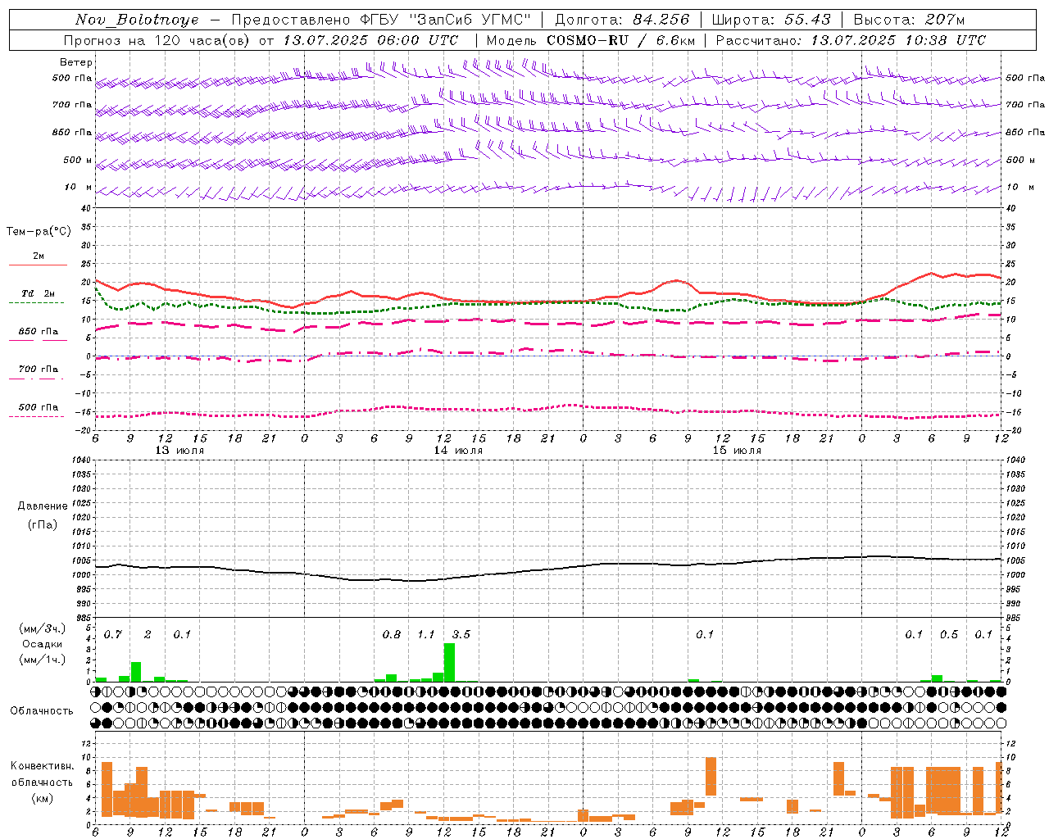Click the "Модель COSMO-RU / 6.6км" text

591,40
